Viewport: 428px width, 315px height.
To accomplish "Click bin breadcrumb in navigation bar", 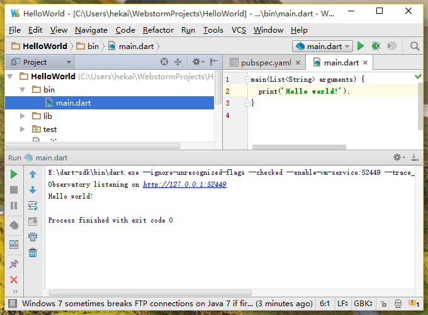I will (87, 46).
